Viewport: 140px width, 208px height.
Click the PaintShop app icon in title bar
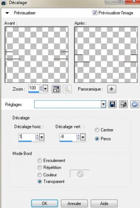(x=3, y=3)
